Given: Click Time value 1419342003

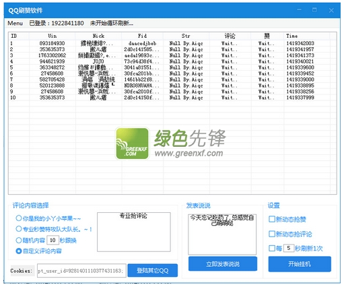Looking at the screenshot, I should [x=300, y=43].
